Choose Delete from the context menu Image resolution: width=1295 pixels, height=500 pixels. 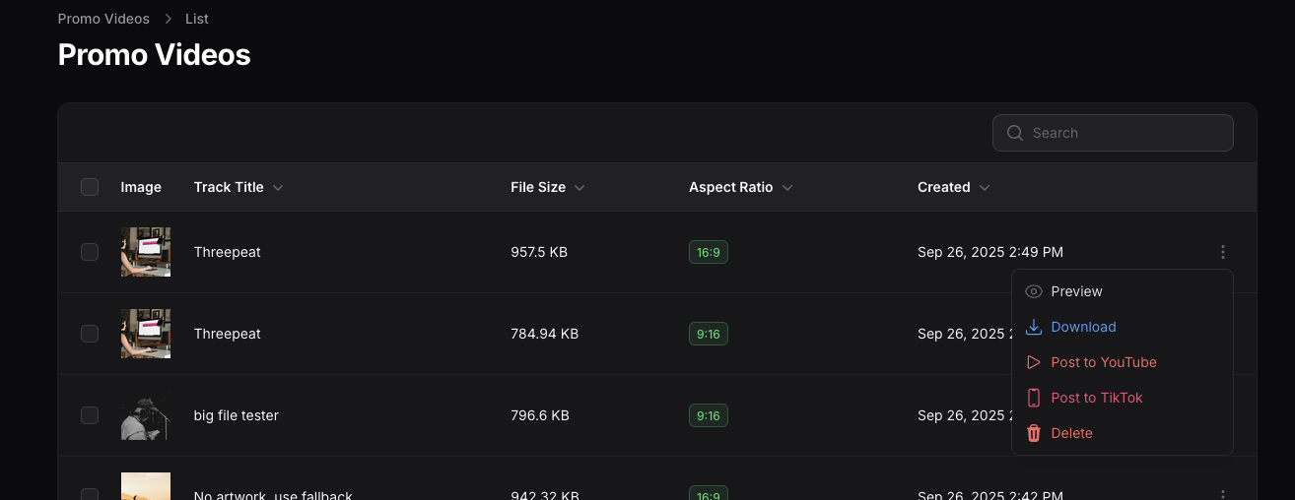(x=1123, y=433)
